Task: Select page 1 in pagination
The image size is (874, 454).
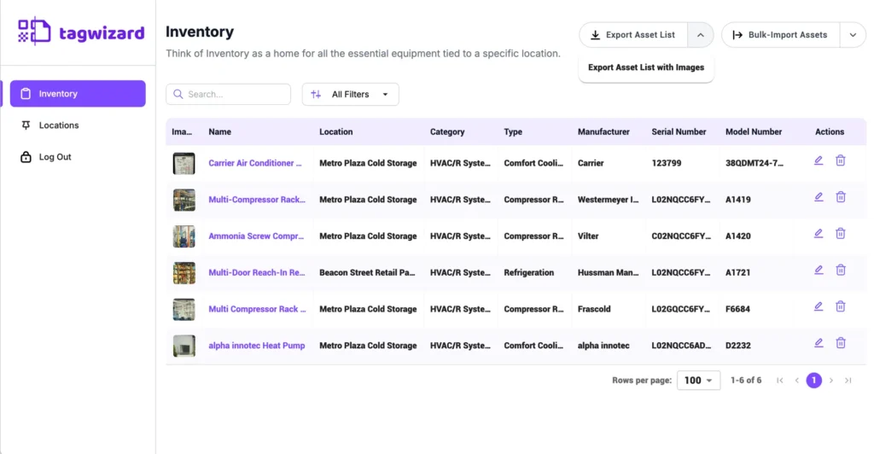Action: (x=813, y=381)
